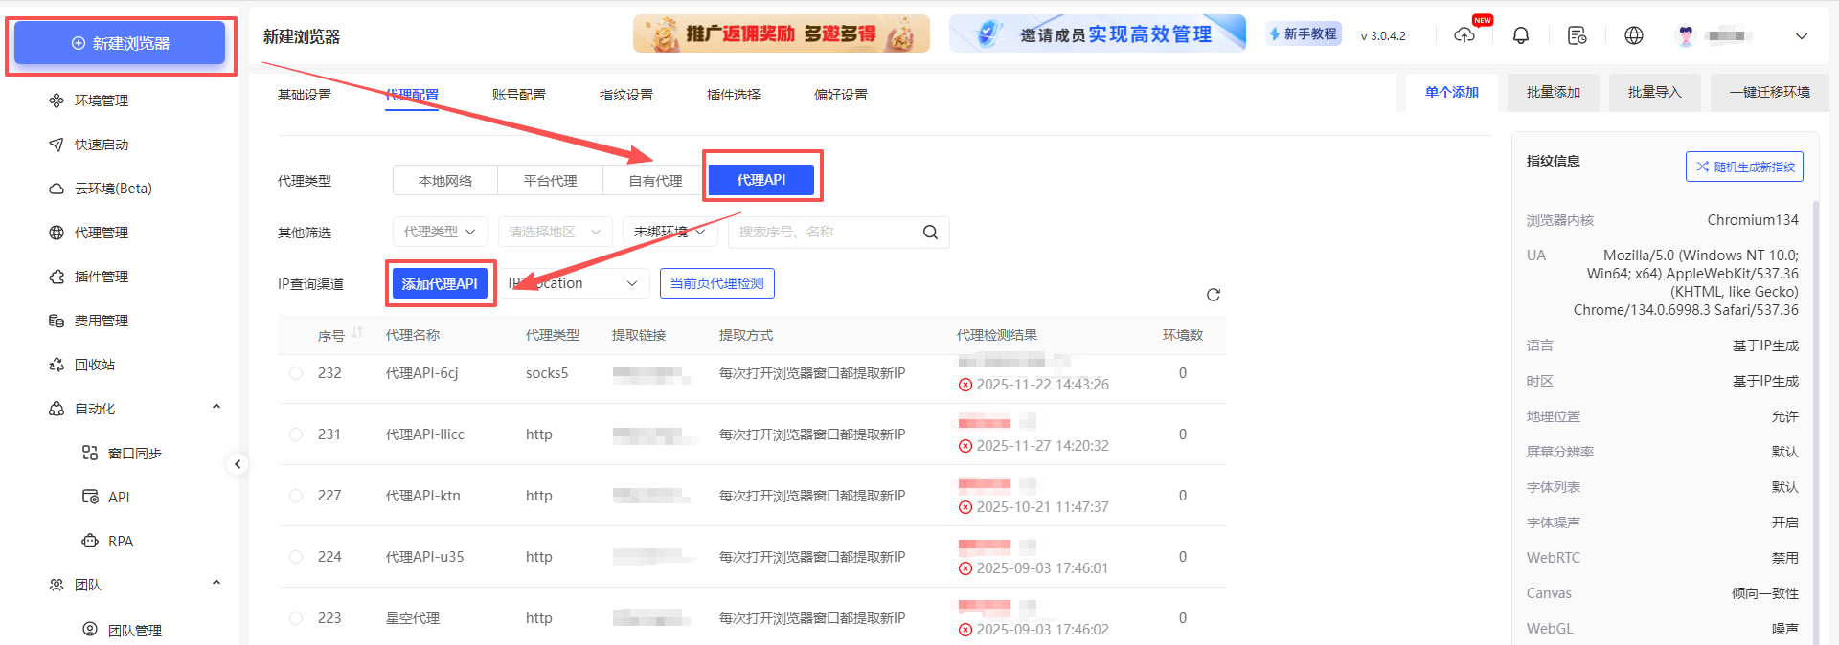
Task: Select radio button for row 231
Action: 296,434
